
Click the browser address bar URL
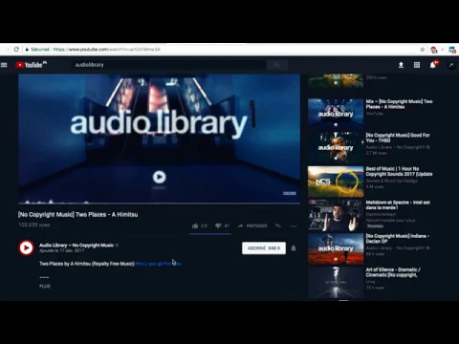107,50
